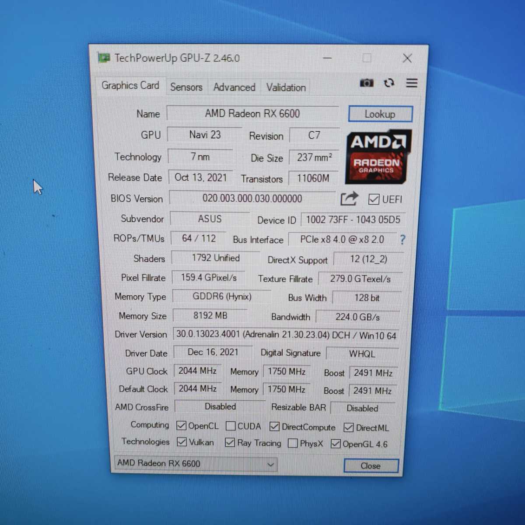Image resolution: width=525 pixels, height=525 pixels.
Task: Click the Subvendor field showing ASUS
Action: 210,219
